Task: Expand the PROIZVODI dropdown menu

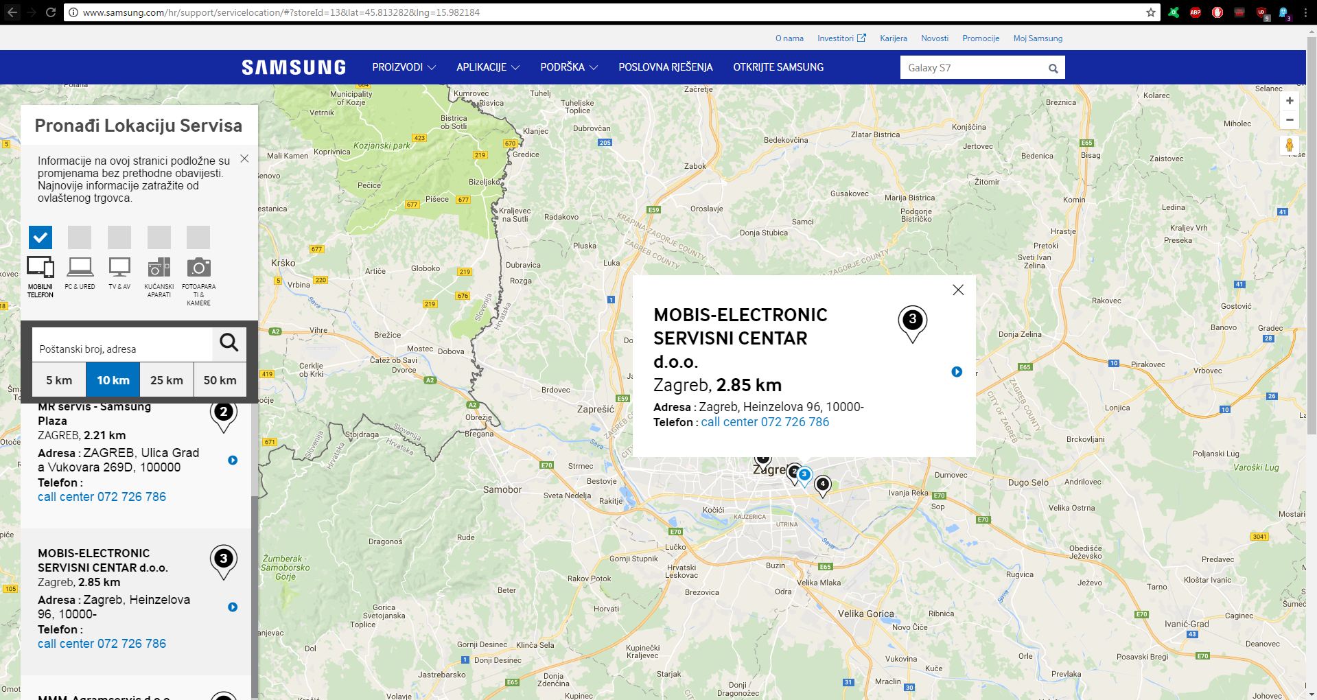Action: pos(404,67)
